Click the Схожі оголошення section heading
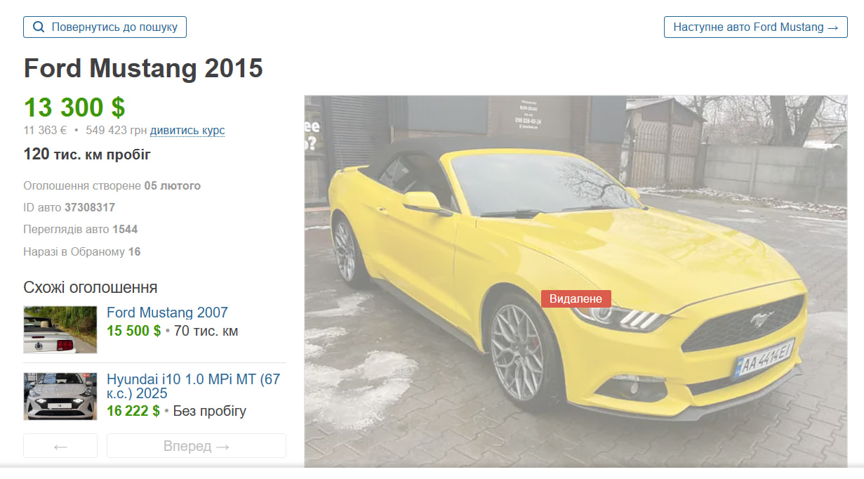This screenshot has height=479, width=864. (x=90, y=287)
